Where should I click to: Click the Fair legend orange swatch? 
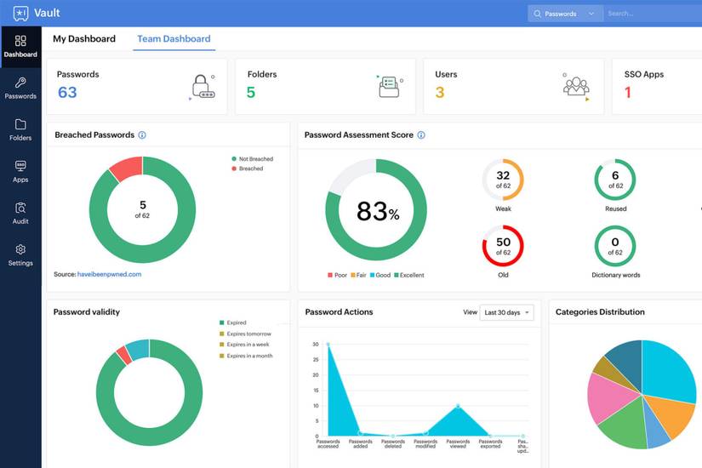(353, 275)
